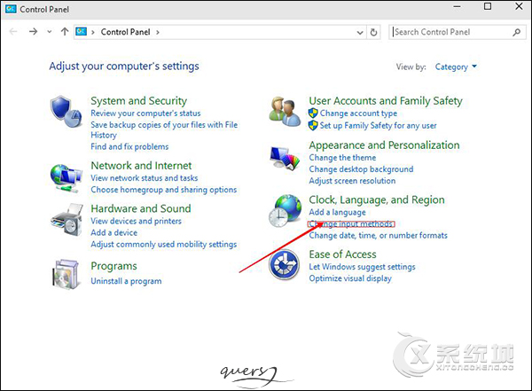The height and width of the screenshot is (391, 532).
Task: Open the User Accounts people icon
Action: pos(285,112)
